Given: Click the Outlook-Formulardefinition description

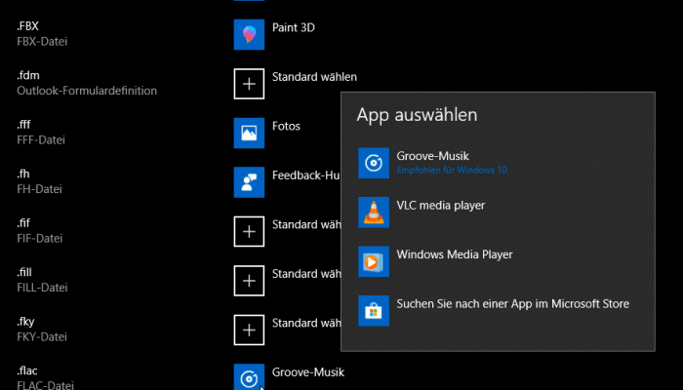Looking at the screenshot, I should (x=87, y=91).
